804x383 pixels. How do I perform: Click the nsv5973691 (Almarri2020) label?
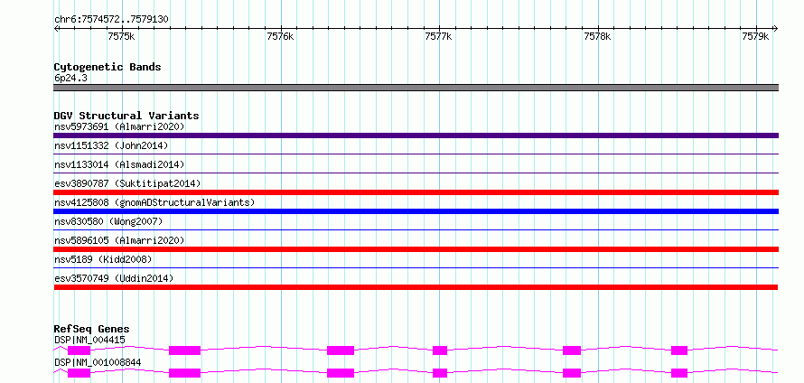click(119, 126)
